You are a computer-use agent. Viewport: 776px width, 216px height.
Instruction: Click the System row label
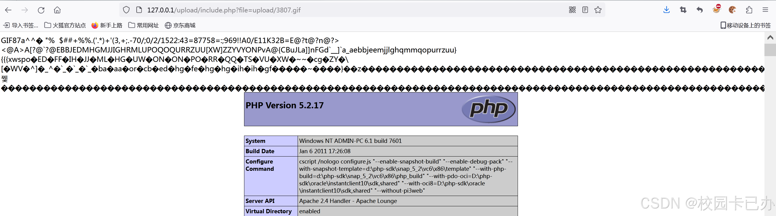pyautogui.click(x=271, y=141)
